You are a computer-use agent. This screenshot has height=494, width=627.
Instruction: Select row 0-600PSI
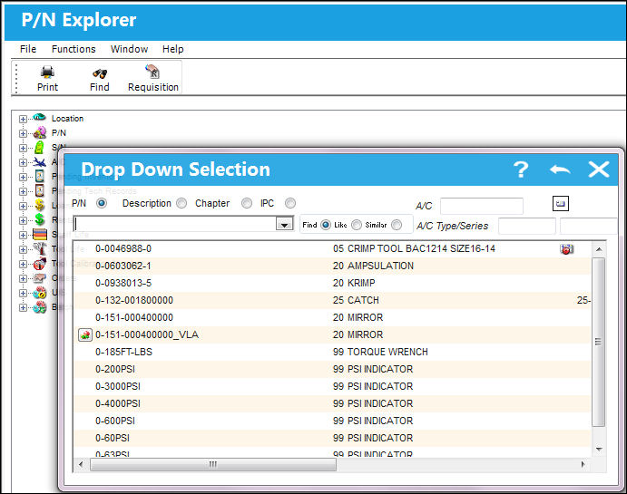coord(332,421)
